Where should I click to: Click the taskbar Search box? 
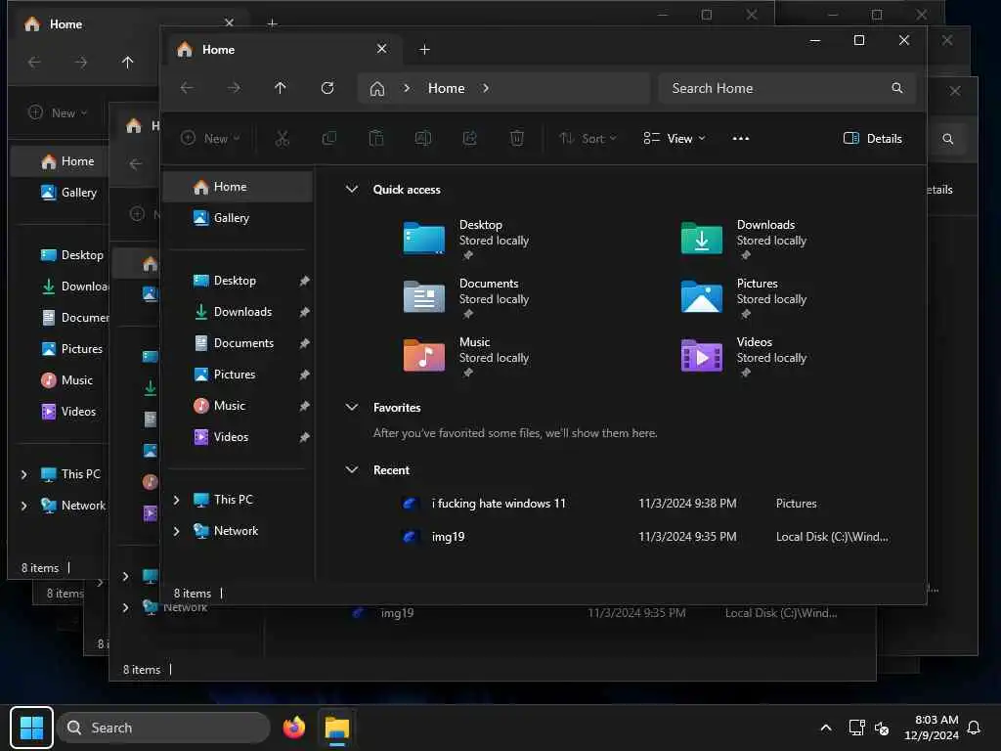click(163, 728)
